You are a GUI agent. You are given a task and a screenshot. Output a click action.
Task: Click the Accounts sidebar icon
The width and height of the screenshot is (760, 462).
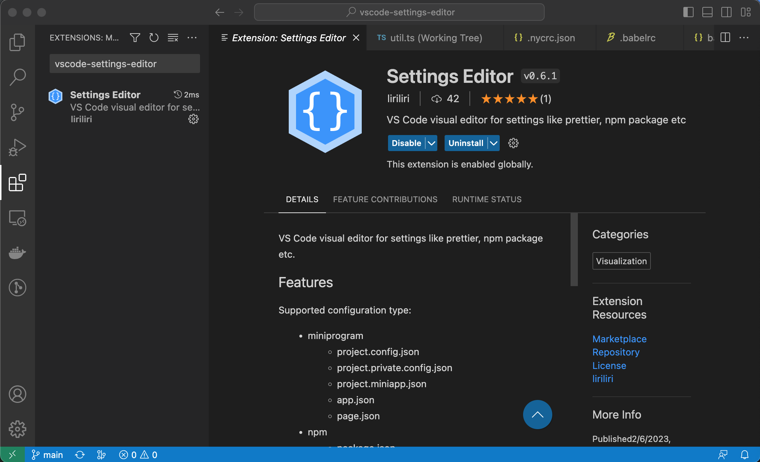(17, 392)
